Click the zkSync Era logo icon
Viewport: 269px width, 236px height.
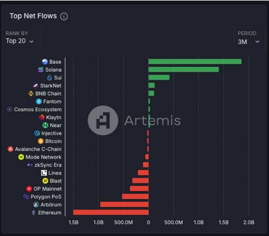pos(30,165)
